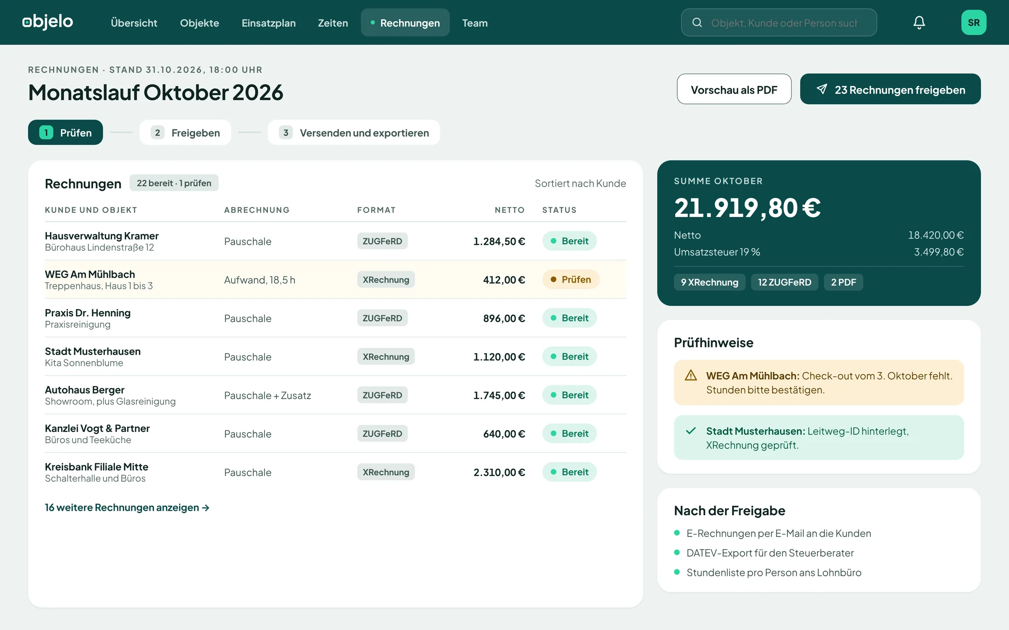Screen dimensions: 1009x630
Task: Focus the Objekt, Kunde oder Person search field
Action: pyautogui.click(x=779, y=22)
